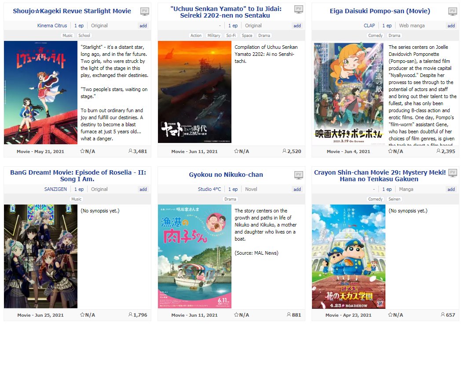Click 'Movie - Jun 4, 2021' date text
Image resolution: width=462 pixels, height=384 pixels.
[348, 151]
